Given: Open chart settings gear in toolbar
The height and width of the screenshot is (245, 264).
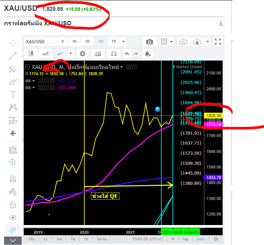Looking at the screenshot, I should click(82, 53).
